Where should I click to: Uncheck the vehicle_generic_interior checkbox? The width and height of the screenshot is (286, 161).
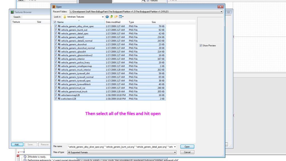[56, 59]
